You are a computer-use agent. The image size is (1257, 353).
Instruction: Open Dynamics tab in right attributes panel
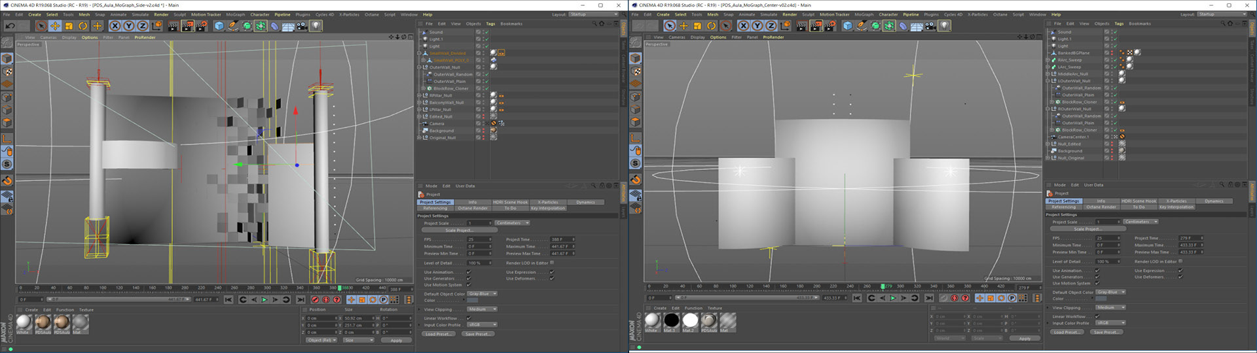click(x=1214, y=201)
